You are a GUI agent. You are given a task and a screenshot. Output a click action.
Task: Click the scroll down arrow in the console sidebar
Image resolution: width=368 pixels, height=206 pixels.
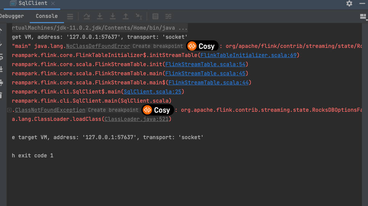(1, 44)
